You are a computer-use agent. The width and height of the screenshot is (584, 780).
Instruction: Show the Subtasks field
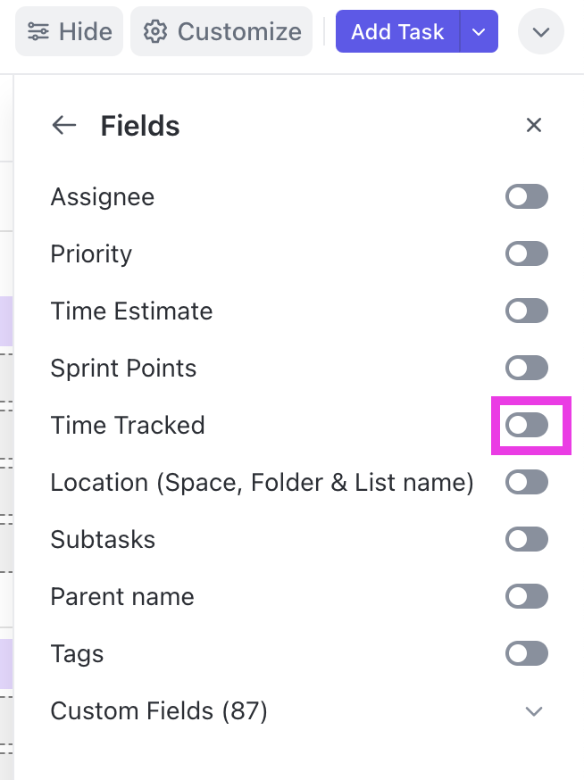526,540
